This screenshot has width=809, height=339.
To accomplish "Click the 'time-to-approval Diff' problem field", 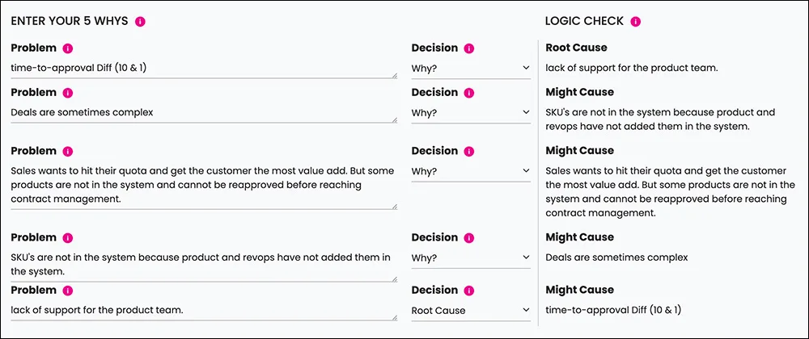I will 205,68.
